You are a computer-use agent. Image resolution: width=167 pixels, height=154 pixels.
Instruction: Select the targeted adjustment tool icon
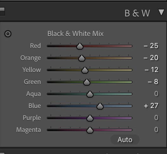[8, 34]
